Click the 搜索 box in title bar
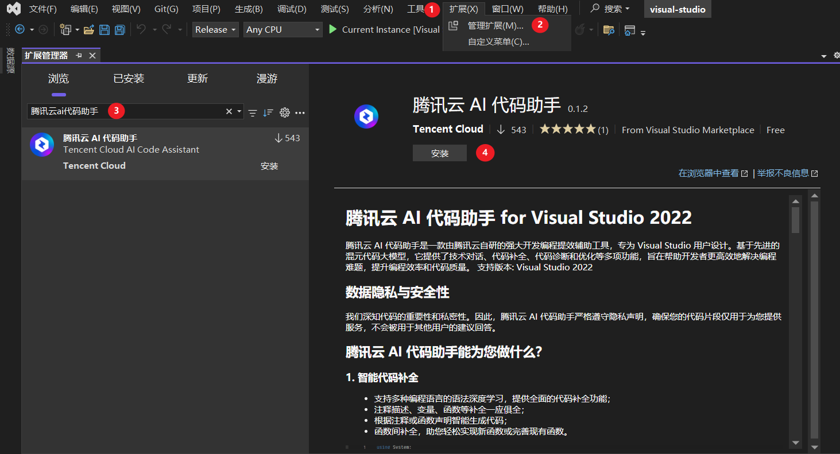840x454 pixels. 610,9
